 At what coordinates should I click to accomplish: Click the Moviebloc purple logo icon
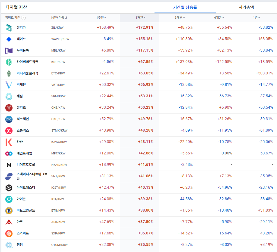[x=9, y=50]
